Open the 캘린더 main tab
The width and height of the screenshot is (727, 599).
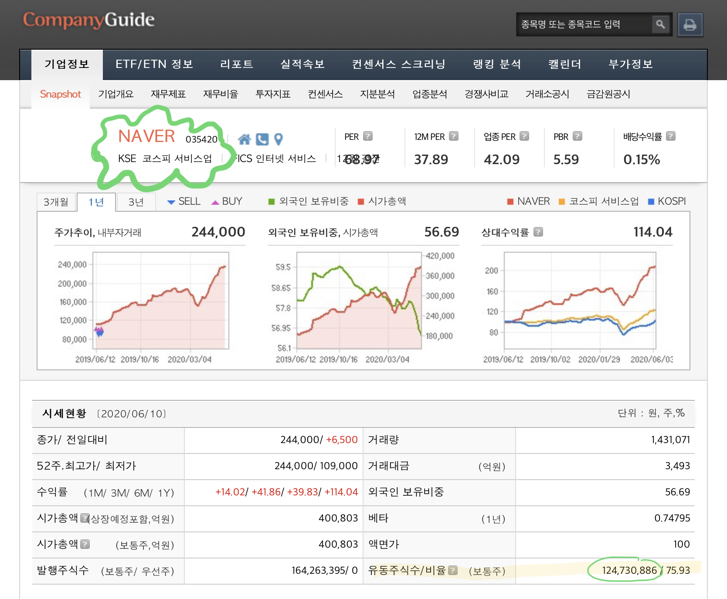pyautogui.click(x=564, y=64)
